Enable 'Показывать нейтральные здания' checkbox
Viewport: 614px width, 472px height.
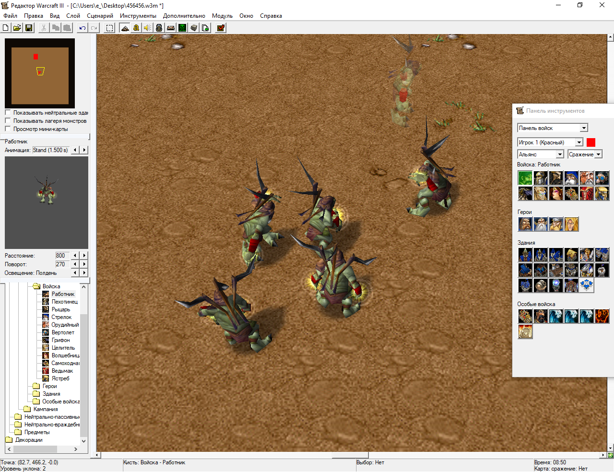click(x=8, y=113)
